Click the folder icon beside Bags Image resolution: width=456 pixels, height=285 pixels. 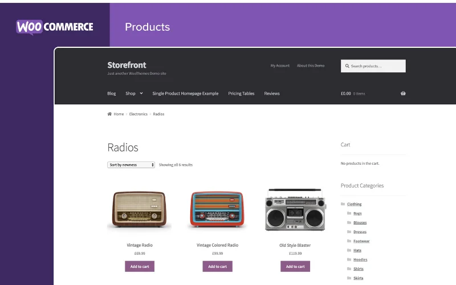[x=349, y=213]
